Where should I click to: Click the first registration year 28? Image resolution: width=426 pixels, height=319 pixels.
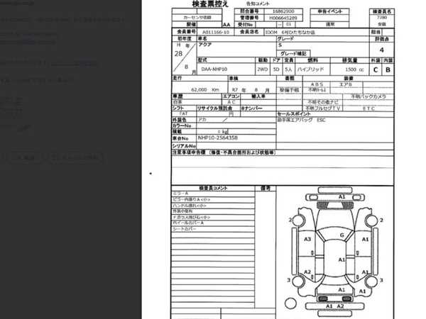178,54
